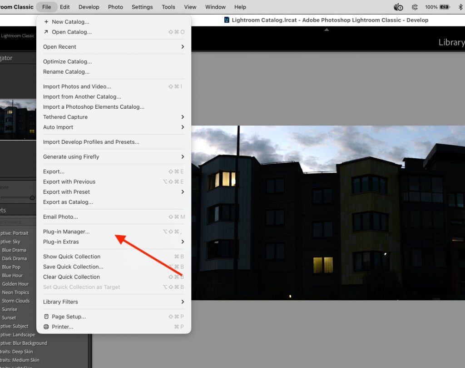Click the Page Setup document icon
This screenshot has width=465, height=368.
click(x=46, y=316)
